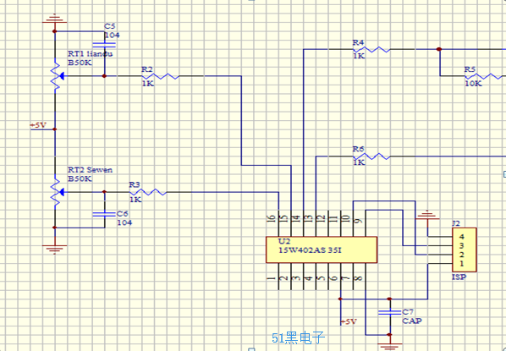Screen dimensions: 506x351
Task: Click the C5 capacitor symbol
Action: click(x=104, y=45)
